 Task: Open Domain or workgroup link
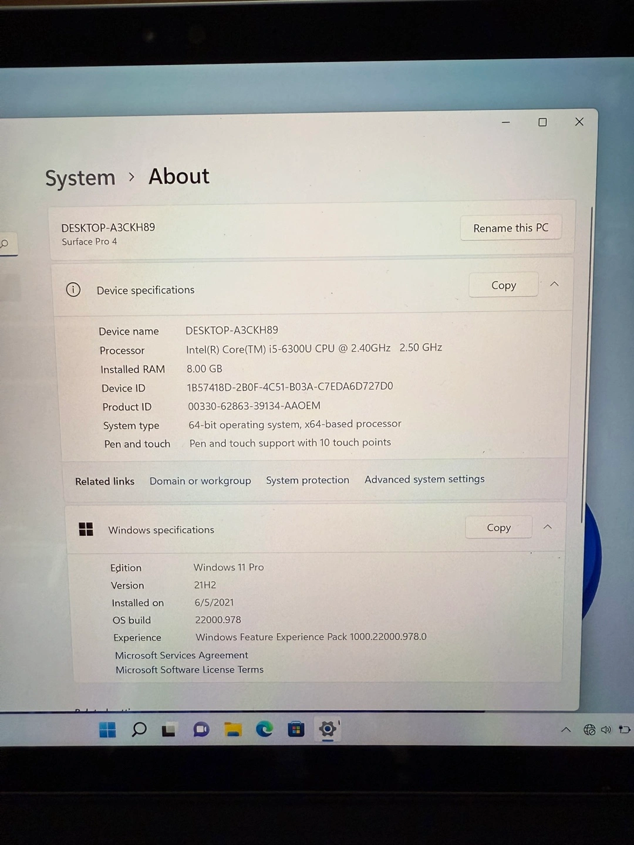point(200,481)
